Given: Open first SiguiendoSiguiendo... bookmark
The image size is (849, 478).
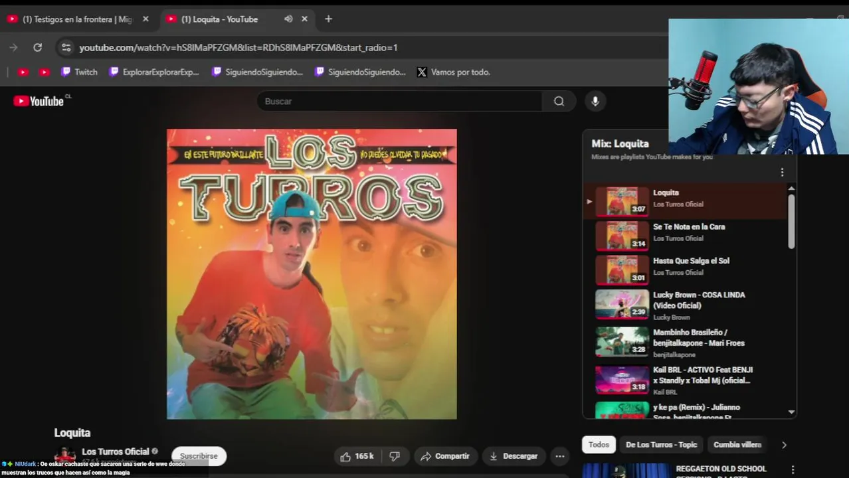Looking at the screenshot, I should (x=257, y=72).
